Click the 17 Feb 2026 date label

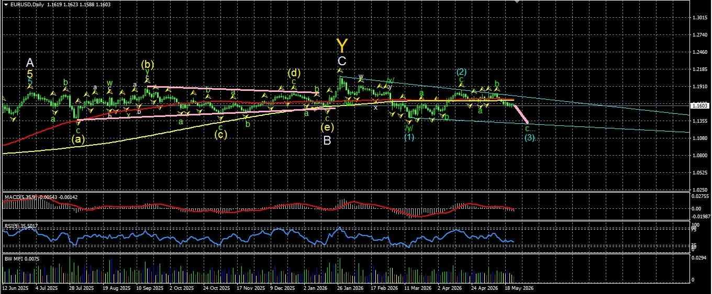tap(384, 288)
